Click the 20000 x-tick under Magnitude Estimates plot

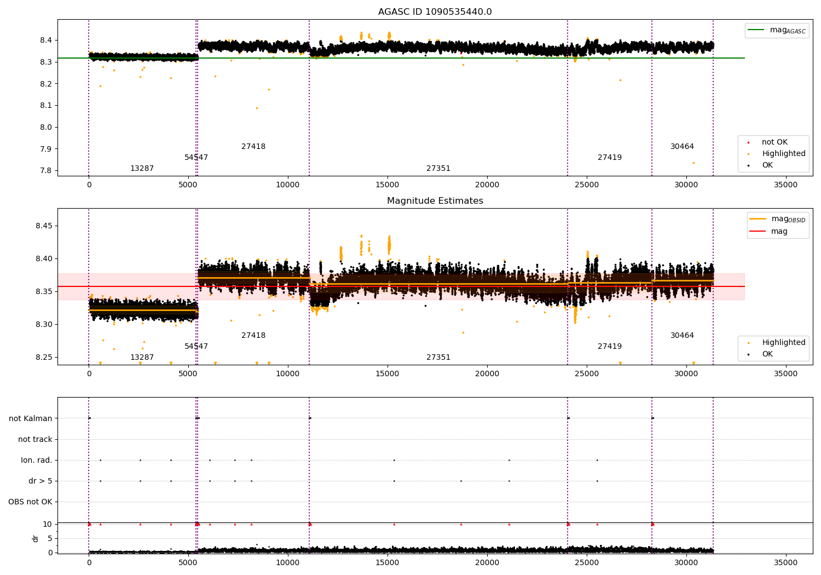pyautogui.click(x=487, y=374)
